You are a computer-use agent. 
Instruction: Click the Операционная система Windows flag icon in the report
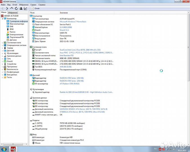[x=33, y=22]
